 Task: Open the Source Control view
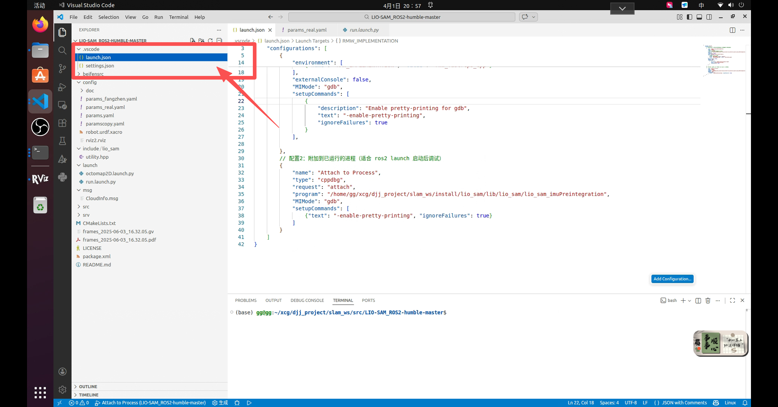point(62,68)
